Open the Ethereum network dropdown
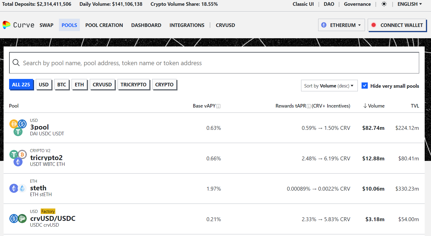The height and width of the screenshot is (236, 431). tap(341, 25)
